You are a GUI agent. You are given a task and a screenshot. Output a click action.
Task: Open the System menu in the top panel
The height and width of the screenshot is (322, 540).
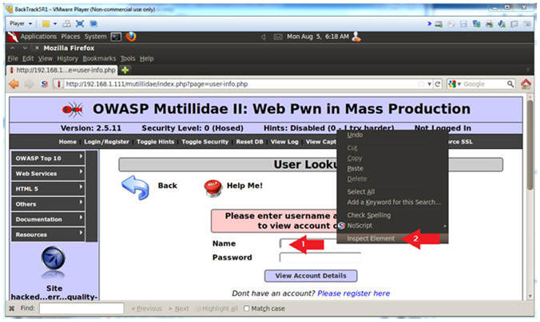pyautogui.click(x=95, y=37)
